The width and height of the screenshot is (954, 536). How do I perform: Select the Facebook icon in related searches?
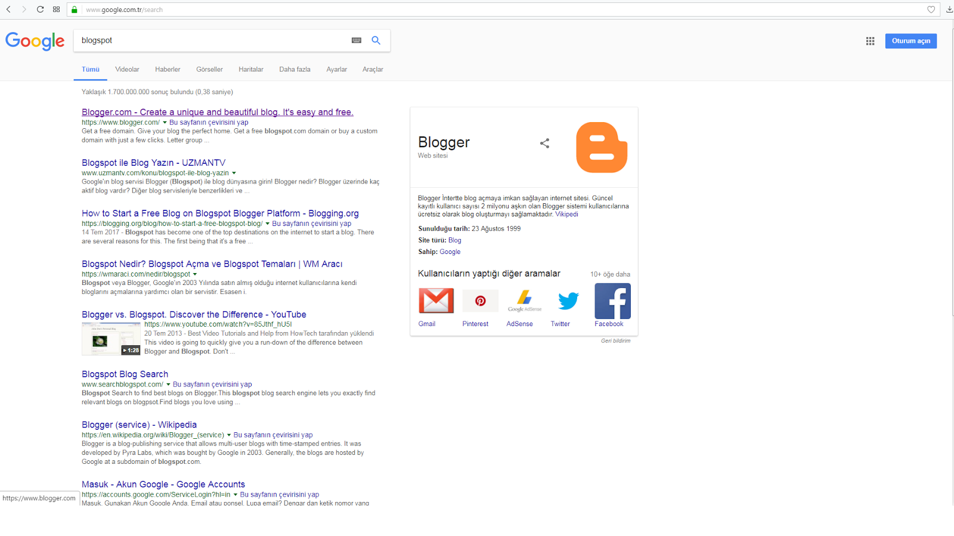click(x=612, y=301)
